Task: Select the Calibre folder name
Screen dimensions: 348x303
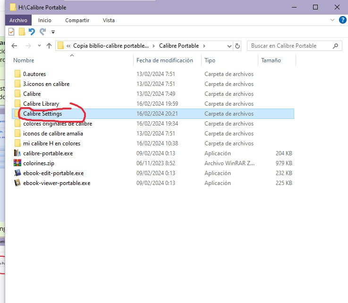Action: pyautogui.click(x=32, y=94)
